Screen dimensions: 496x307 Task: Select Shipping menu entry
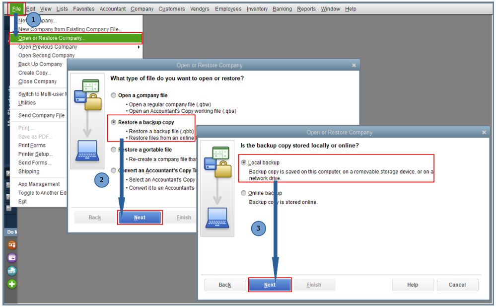tap(29, 171)
